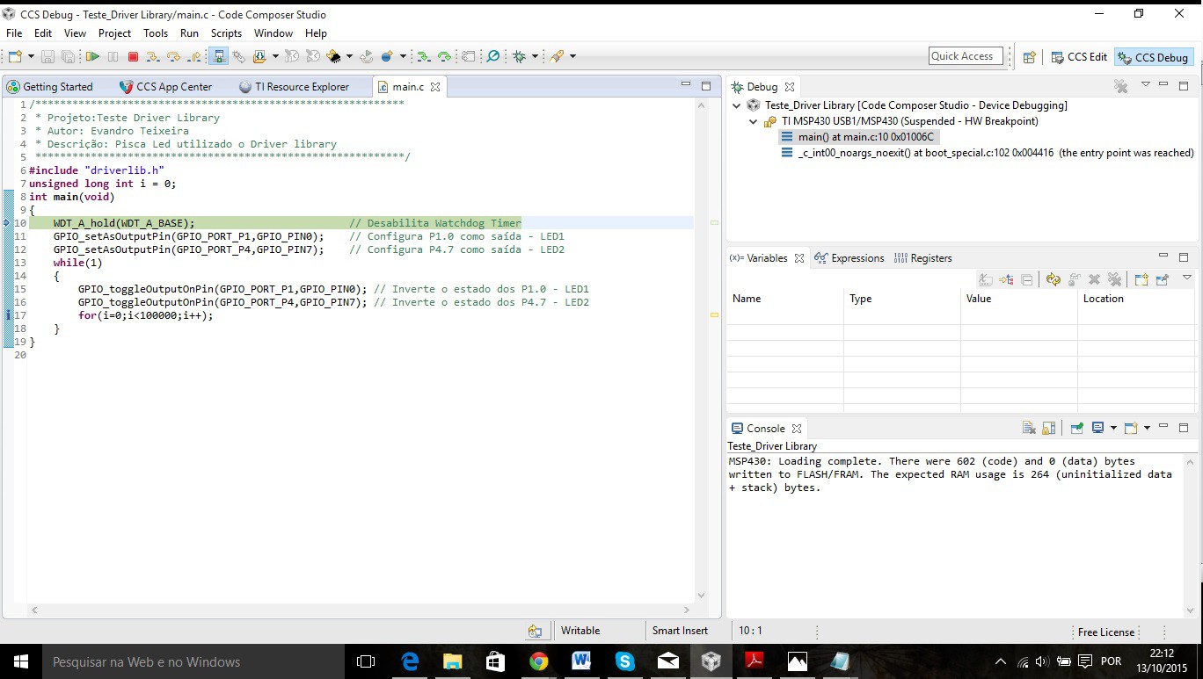Open the Project menu
Screen dimensions: 1203x679
point(114,33)
